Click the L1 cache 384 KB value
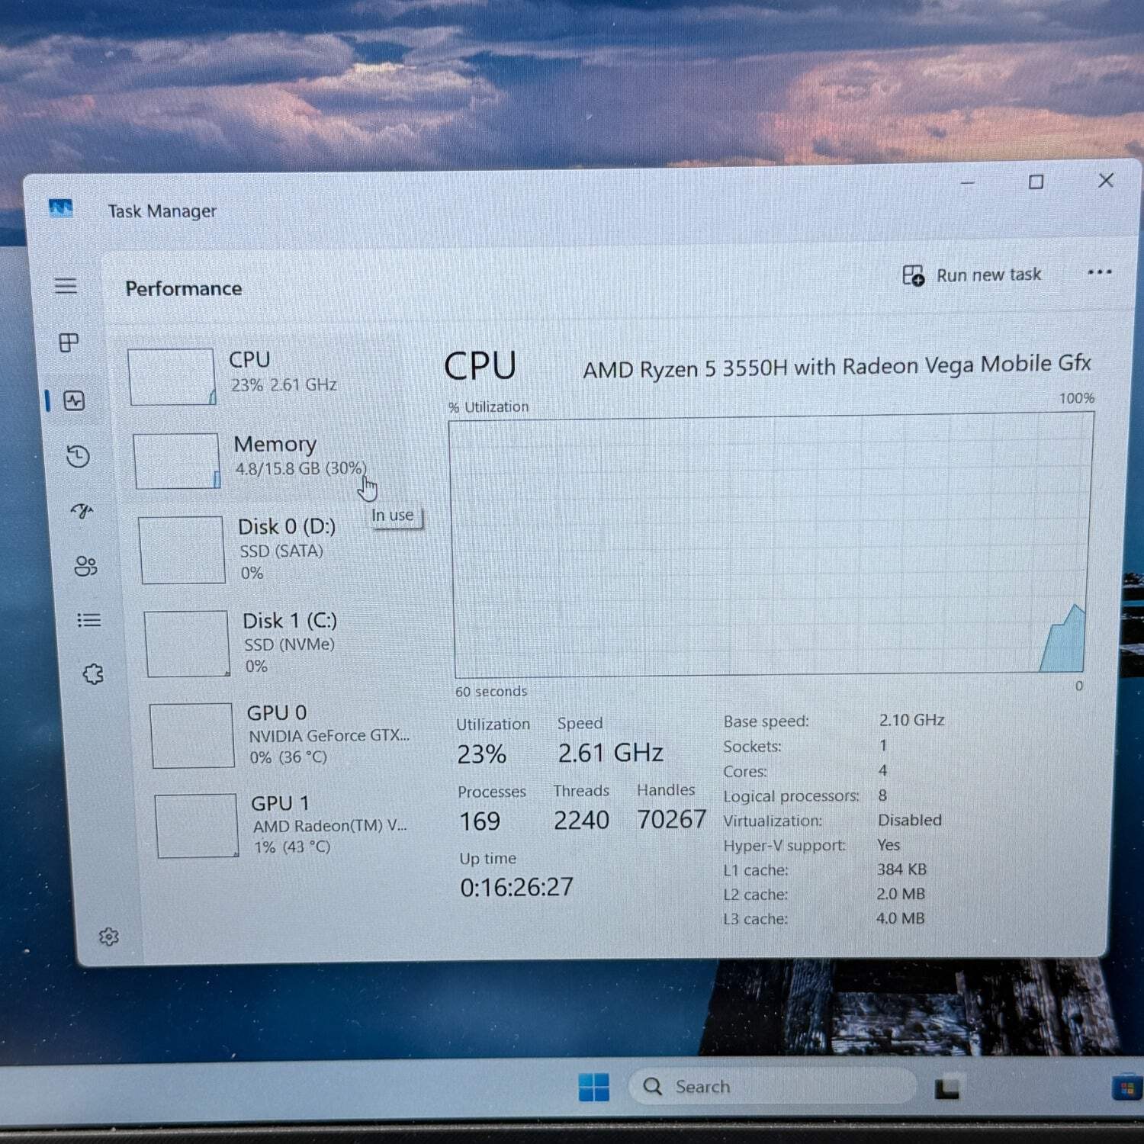The height and width of the screenshot is (1144, 1144). (901, 869)
